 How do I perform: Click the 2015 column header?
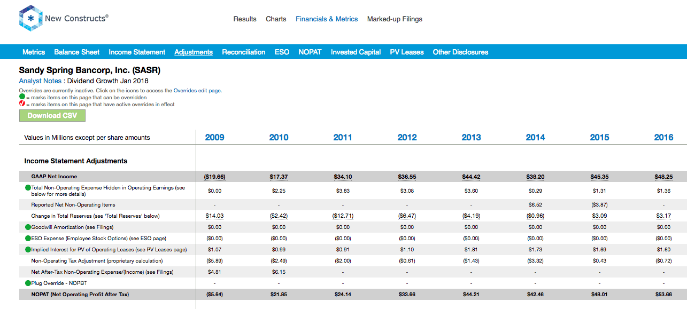599,138
